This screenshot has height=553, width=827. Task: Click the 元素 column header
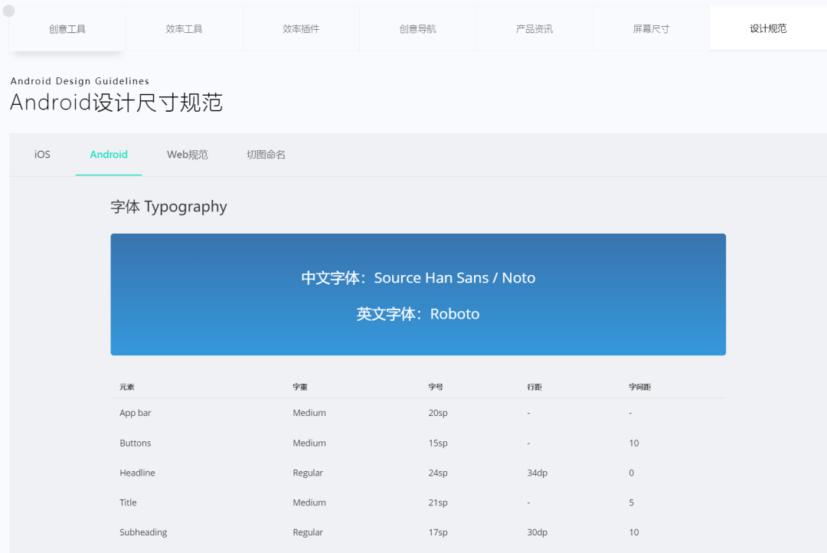coord(127,388)
